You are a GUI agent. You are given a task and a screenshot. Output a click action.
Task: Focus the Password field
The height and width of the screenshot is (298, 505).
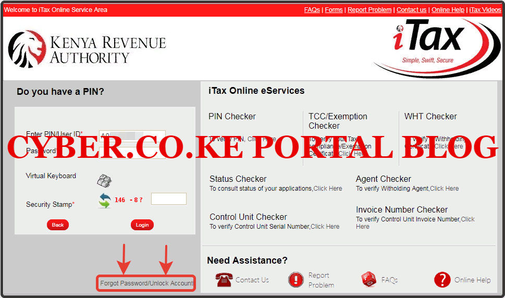pos(132,153)
